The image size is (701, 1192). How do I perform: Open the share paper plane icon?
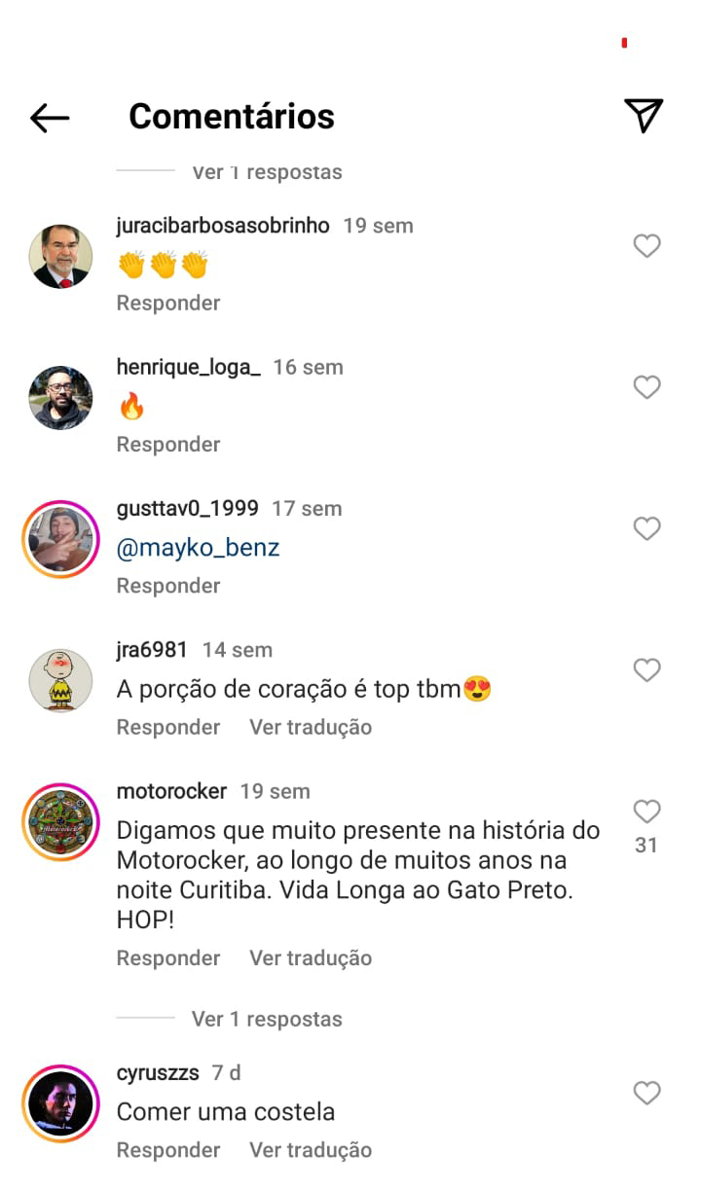click(x=644, y=116)
